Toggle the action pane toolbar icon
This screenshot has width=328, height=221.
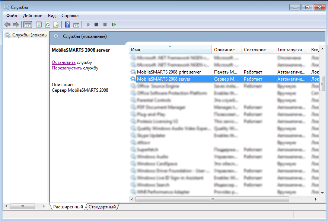76,25
